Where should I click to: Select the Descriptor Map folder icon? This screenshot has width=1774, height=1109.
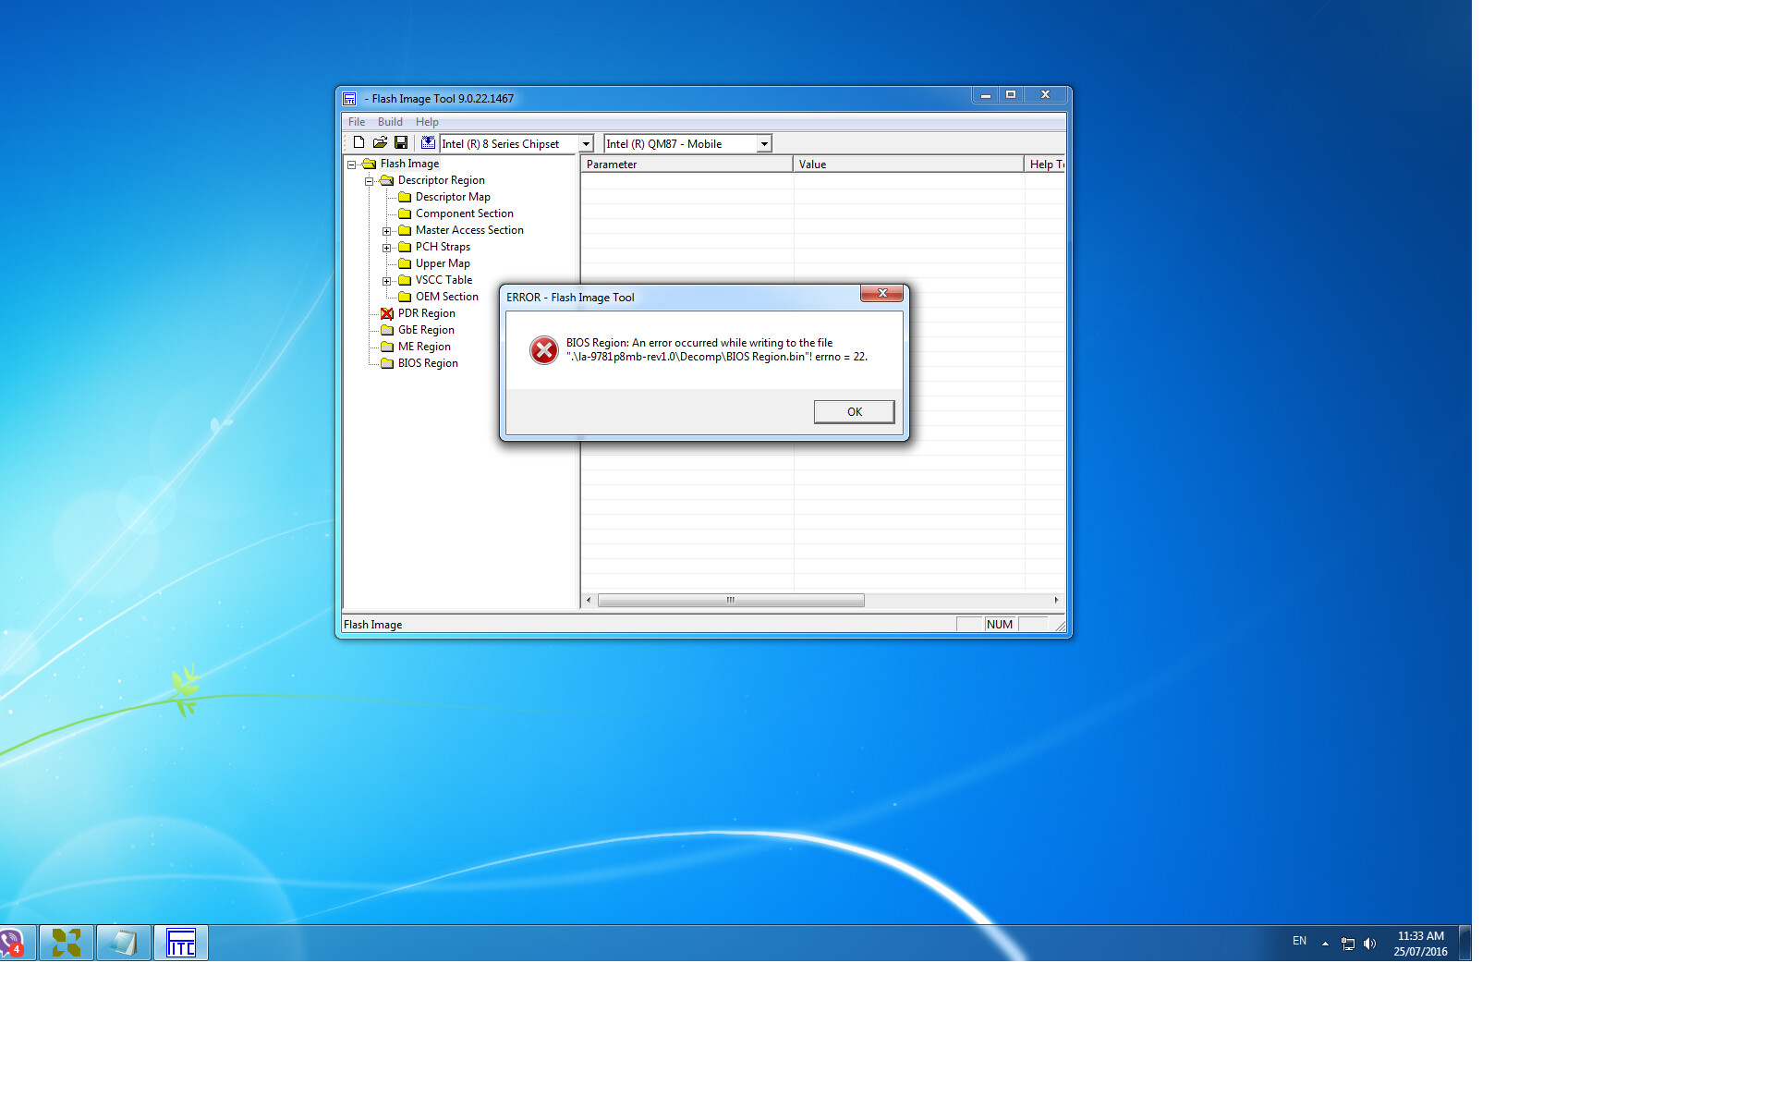pyautogui.click(x=405, y=197)
